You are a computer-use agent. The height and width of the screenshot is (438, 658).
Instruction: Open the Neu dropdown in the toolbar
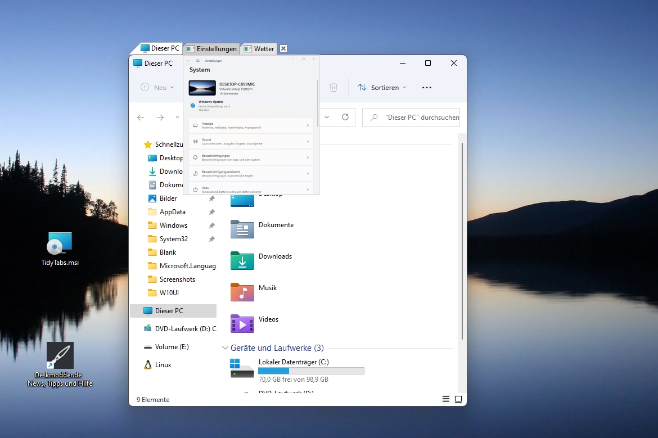point(157,87)
